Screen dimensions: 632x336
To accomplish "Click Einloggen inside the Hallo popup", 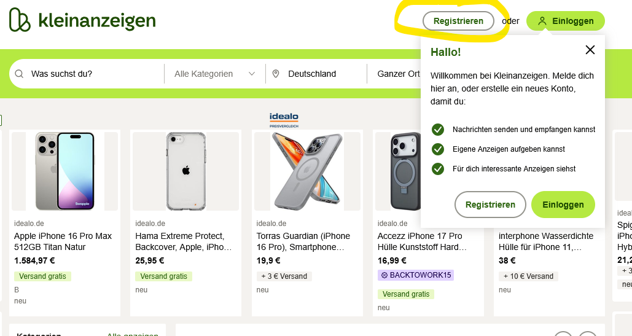I will 563,205.
